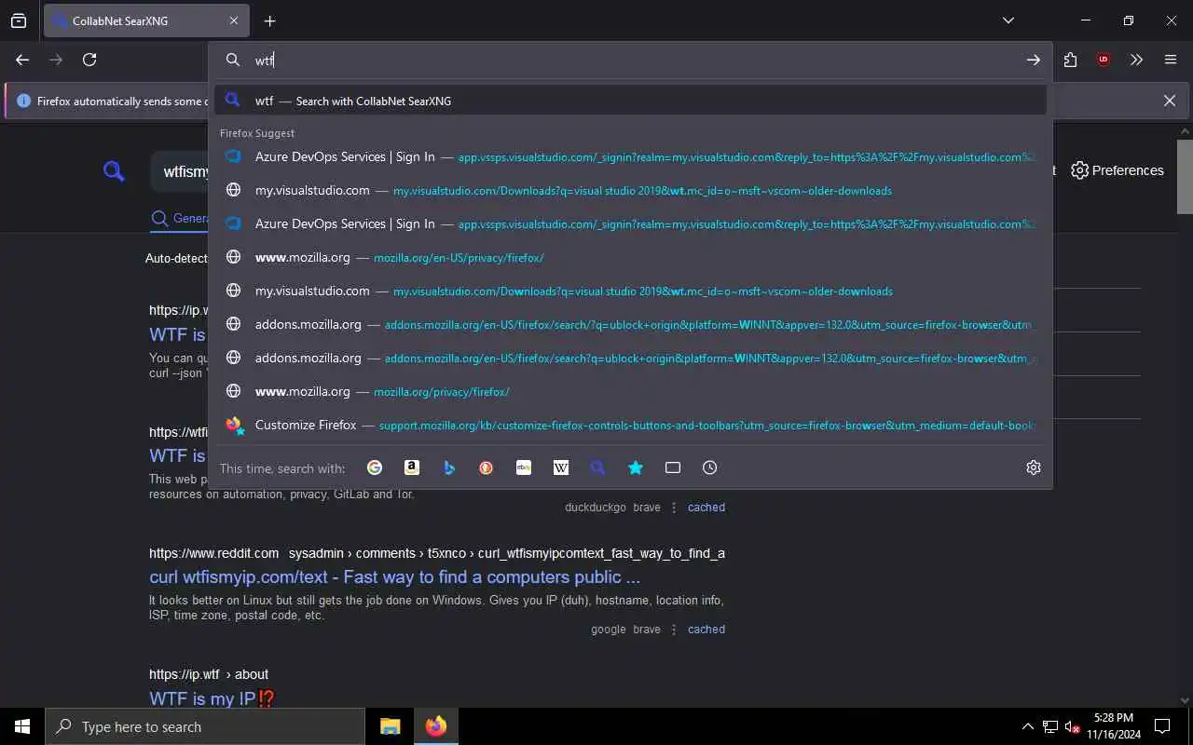Open recent browsing Firefox View icon

(19, 20)
